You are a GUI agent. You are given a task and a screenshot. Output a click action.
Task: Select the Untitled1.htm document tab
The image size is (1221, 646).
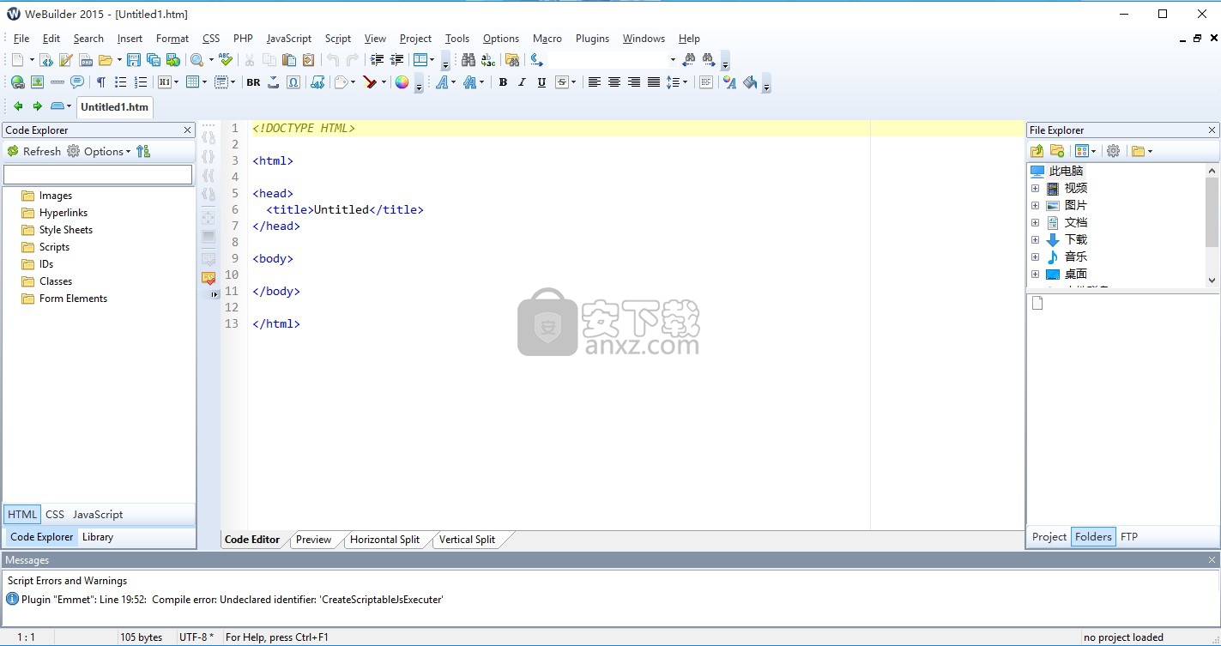click(x=115, y=107)
